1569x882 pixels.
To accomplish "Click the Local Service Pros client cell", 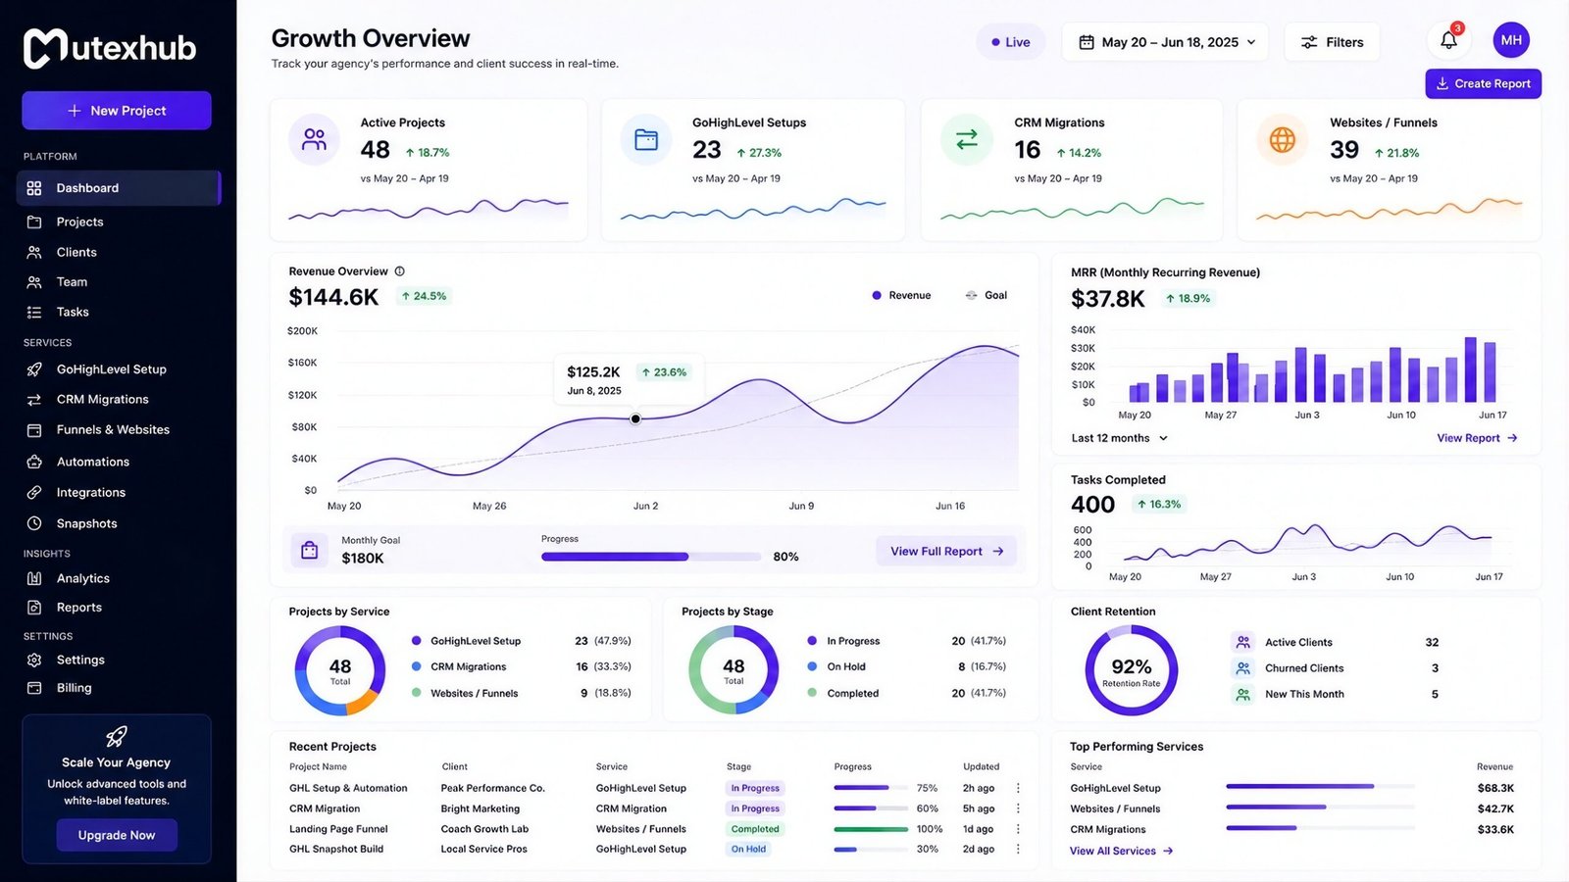I will click(483, 850).
